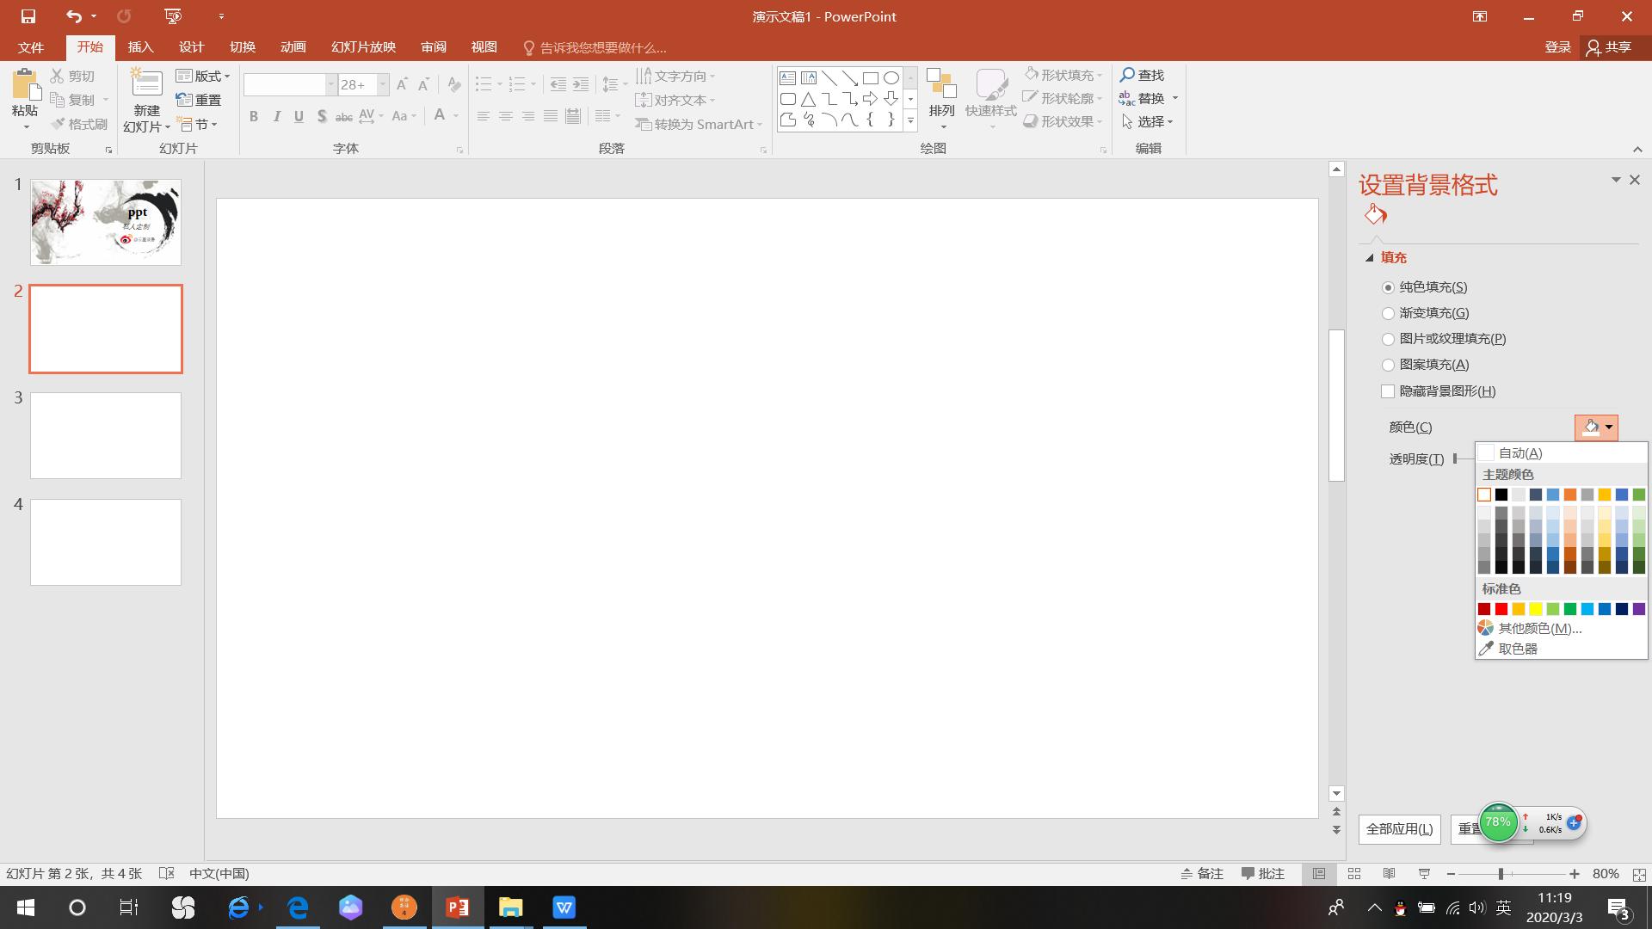Select picture or texture fill 图片或纹理填充
This screenshot has width=1652, height=929.
coord(1388,339)
